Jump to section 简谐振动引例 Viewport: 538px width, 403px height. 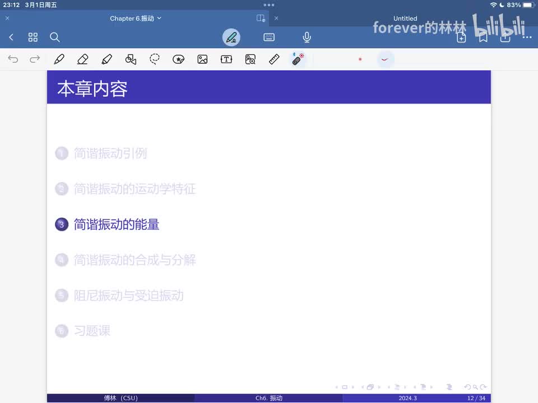pos(110,153)
